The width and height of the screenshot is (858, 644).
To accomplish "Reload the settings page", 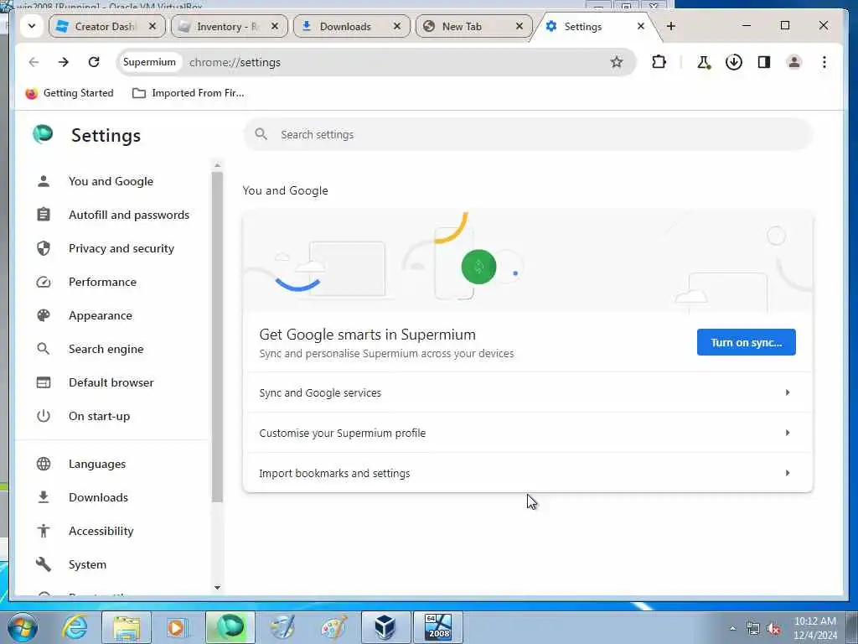I will [94, 62].
